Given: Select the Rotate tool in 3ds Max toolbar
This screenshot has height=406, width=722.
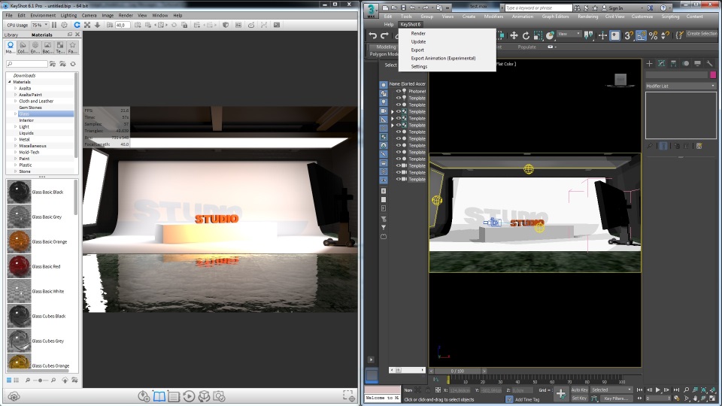Looking at the screenshot, I should point(526,35).
